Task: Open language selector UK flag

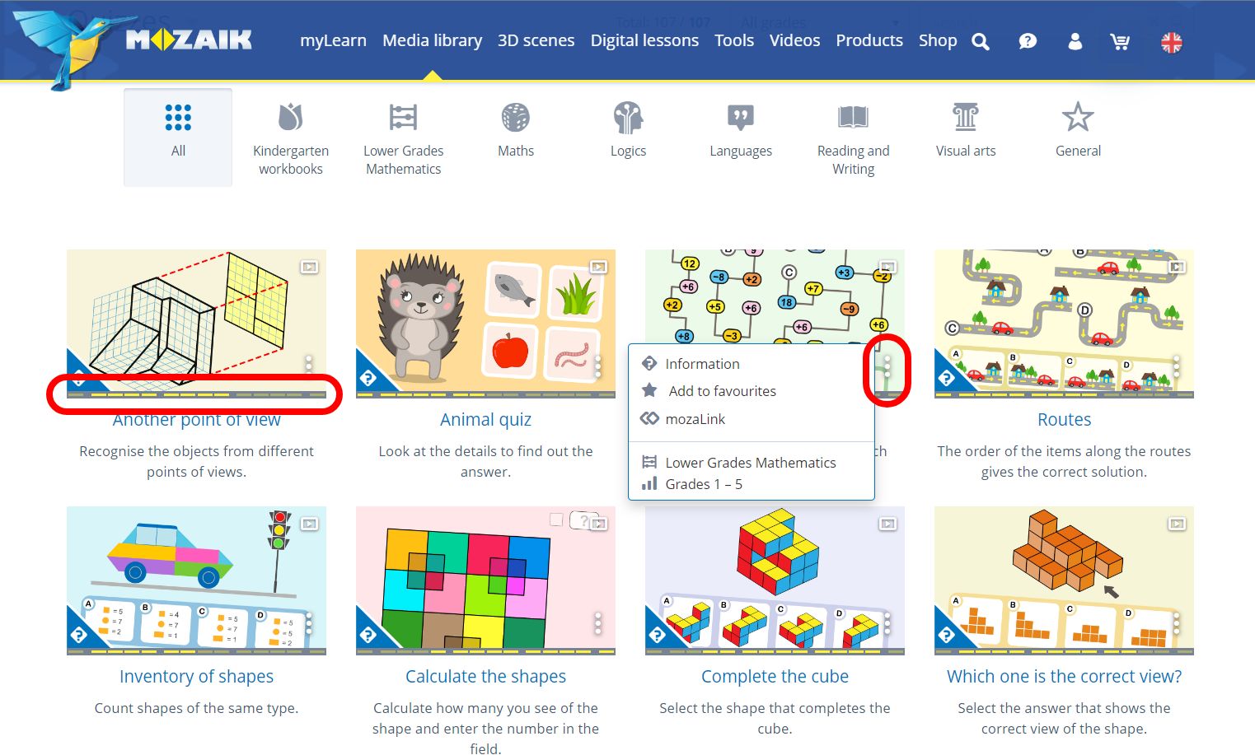Action: (1171, 42)
